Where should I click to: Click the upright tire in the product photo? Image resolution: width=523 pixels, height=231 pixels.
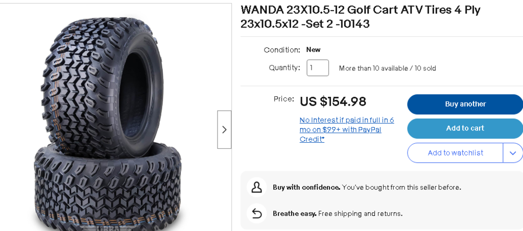point(97,82)
